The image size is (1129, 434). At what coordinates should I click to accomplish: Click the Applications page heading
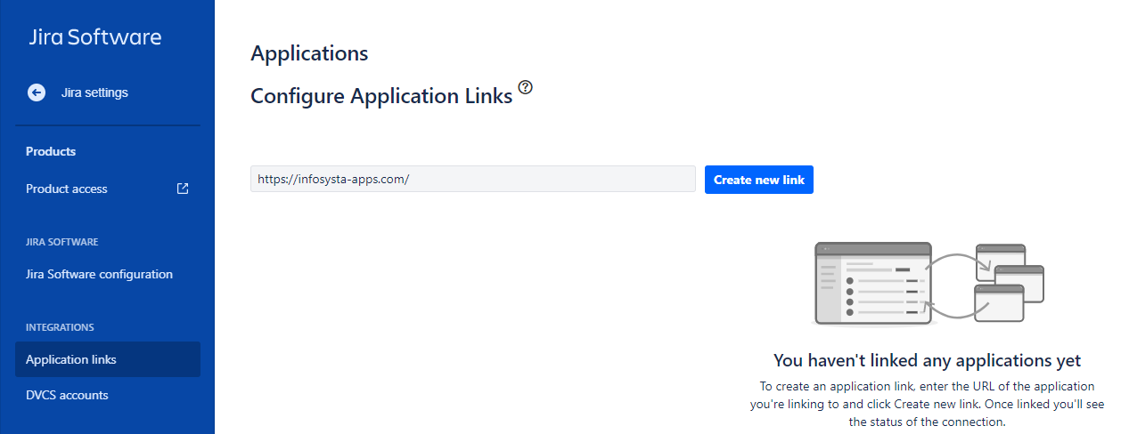coord(309,53)
